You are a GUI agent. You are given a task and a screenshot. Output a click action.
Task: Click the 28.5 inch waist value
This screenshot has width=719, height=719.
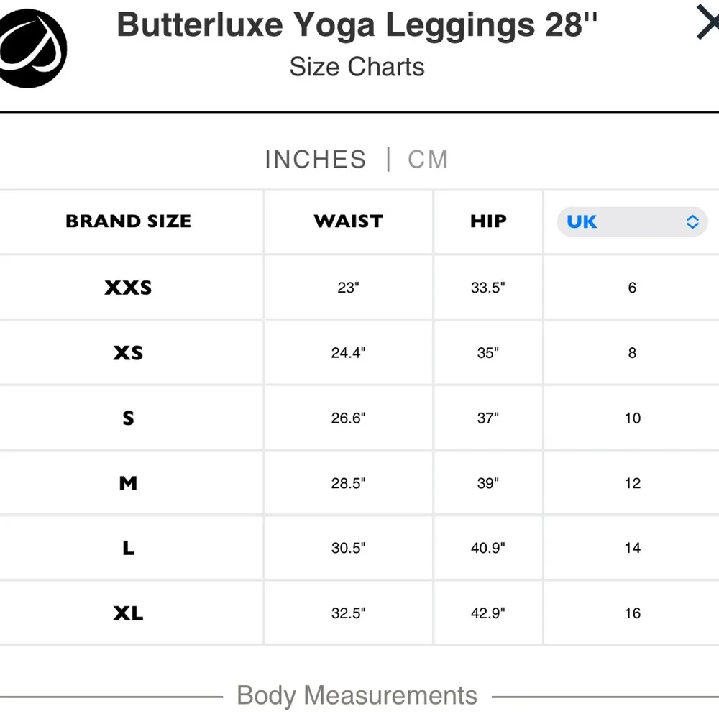pos(347,483)
